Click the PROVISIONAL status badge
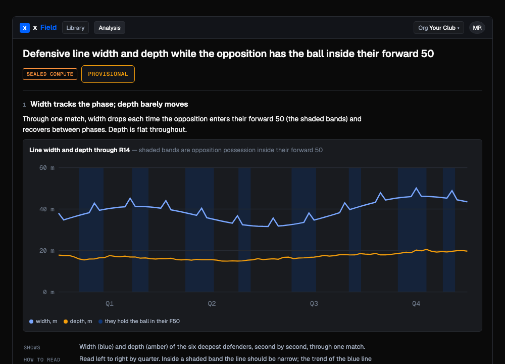Screen dimensions: 505x364 108,74
